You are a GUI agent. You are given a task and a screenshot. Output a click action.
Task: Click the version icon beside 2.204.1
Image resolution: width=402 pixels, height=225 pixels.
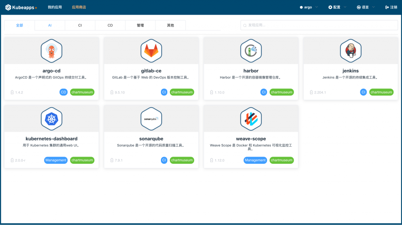pyautogui.click(x=311, y=92)
